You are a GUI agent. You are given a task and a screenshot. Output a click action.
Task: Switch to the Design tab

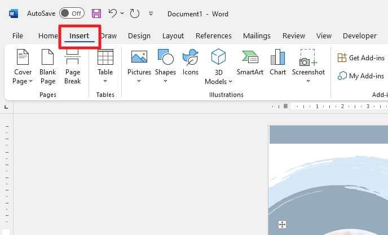pyautogui.click(x=139, y=36)
